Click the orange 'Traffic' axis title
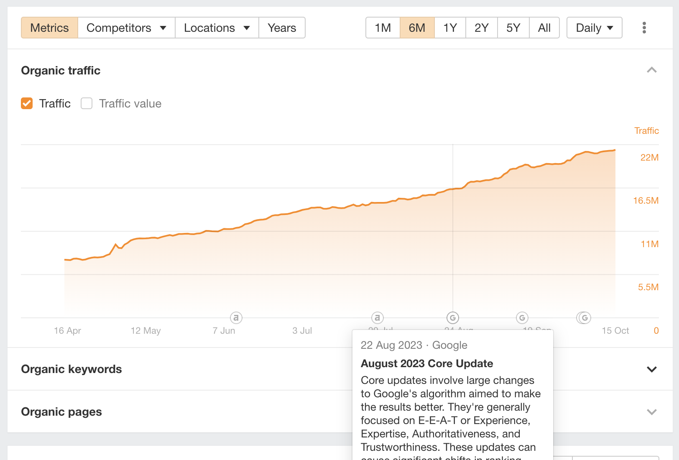This screenshot has height=460, width=679. tap(646, 131)
